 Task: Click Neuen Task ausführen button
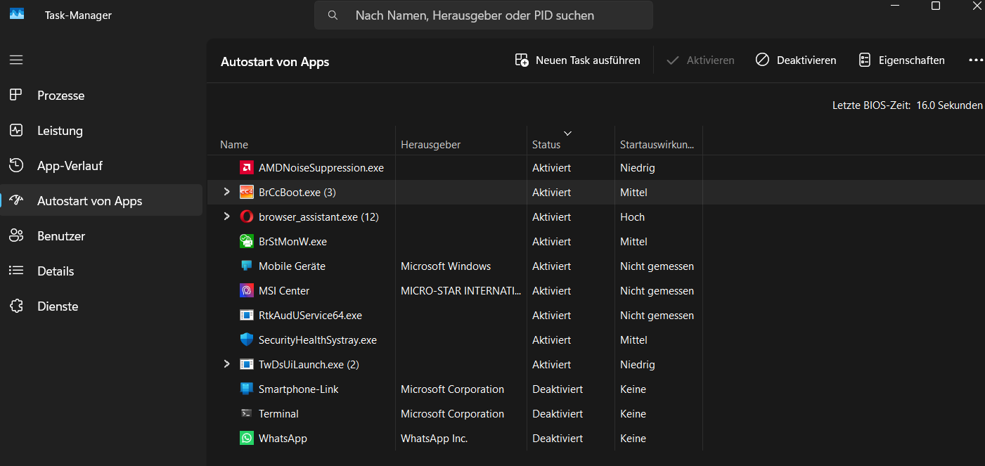(x=577, y=60)
